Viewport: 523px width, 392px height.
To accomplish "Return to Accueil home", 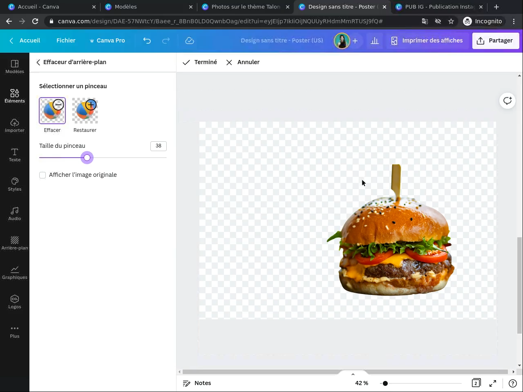I will (x=25, y=40).
